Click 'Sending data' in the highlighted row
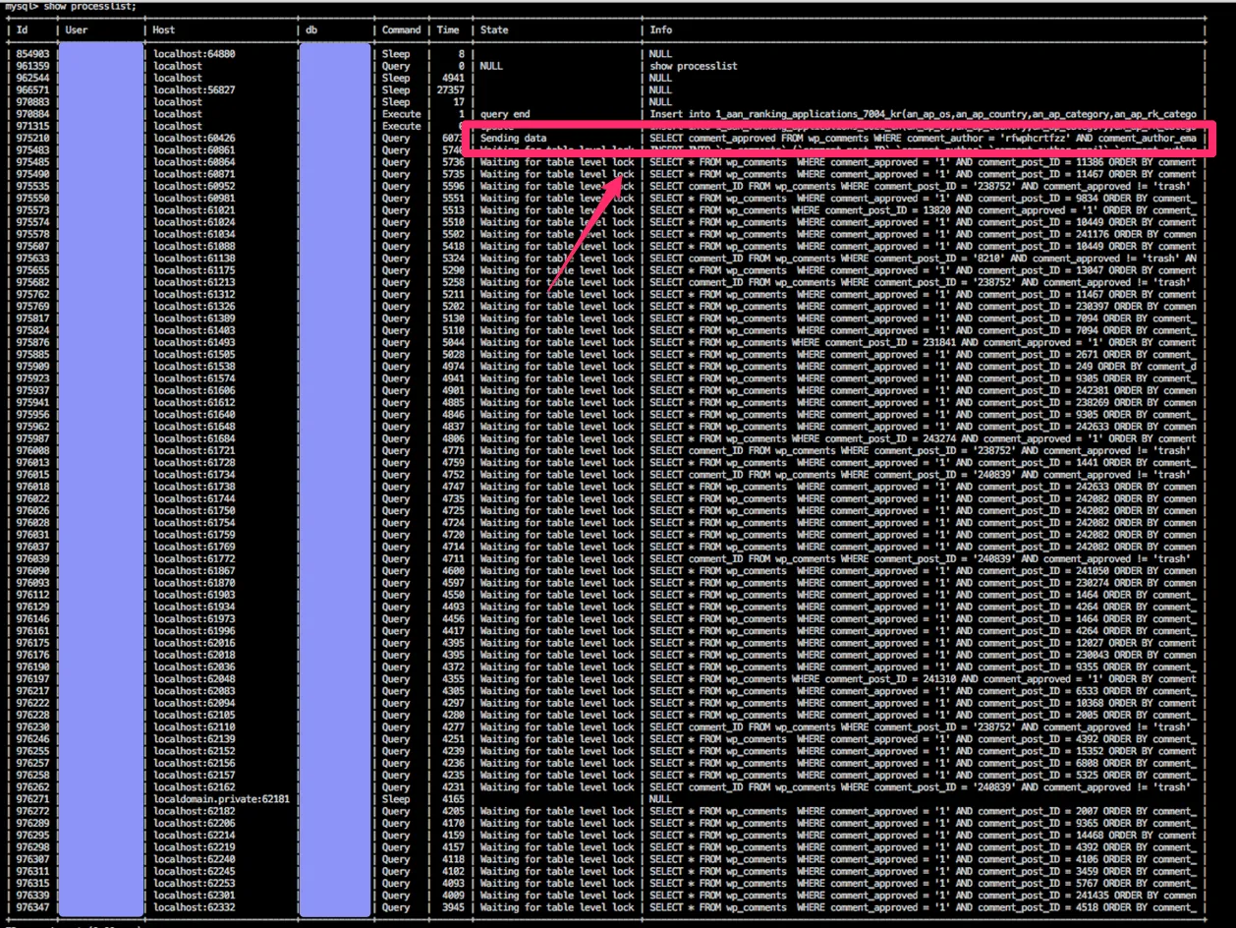Screen dimensions: 1236x928 (513, 139)
